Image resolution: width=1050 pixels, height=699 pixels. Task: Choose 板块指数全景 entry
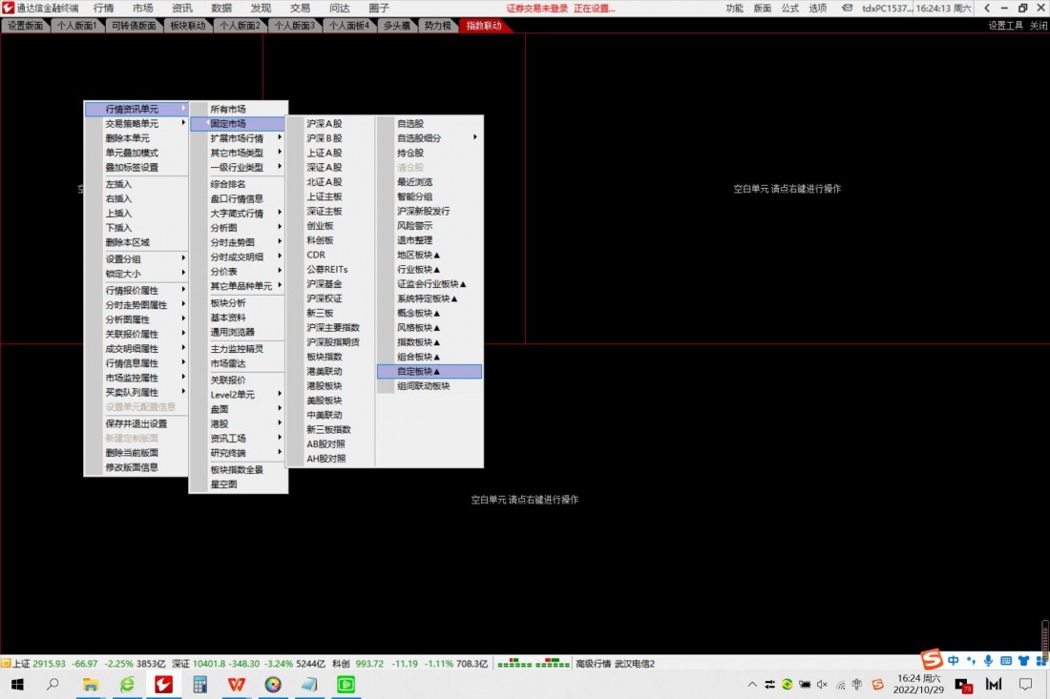[x=239, y=469]
